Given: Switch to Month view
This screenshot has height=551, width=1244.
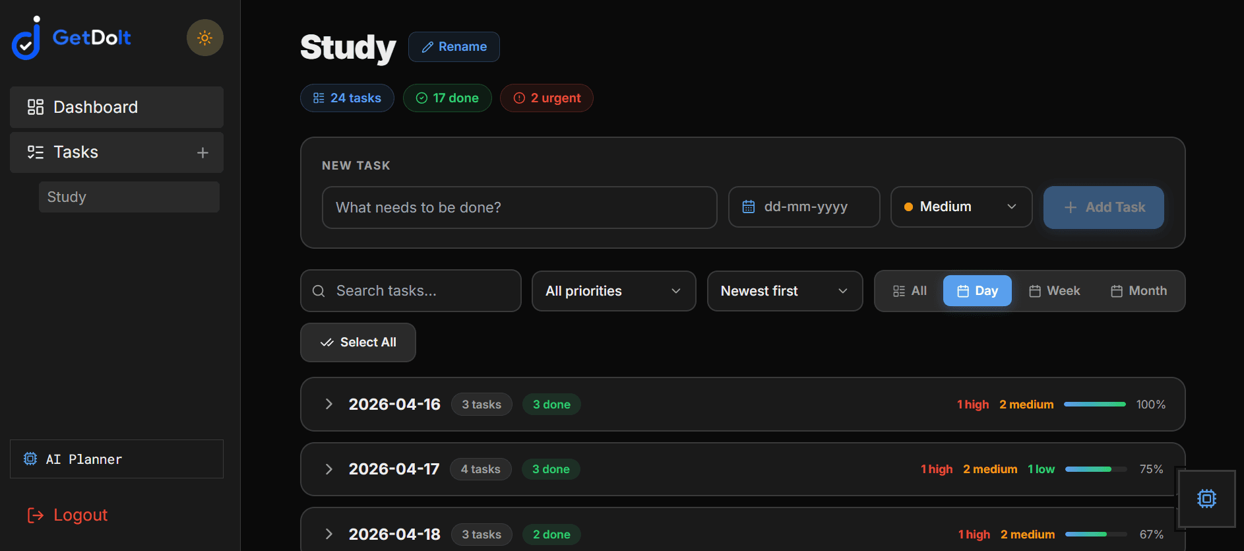Looking at the screenshot, I should [1138, 291].
